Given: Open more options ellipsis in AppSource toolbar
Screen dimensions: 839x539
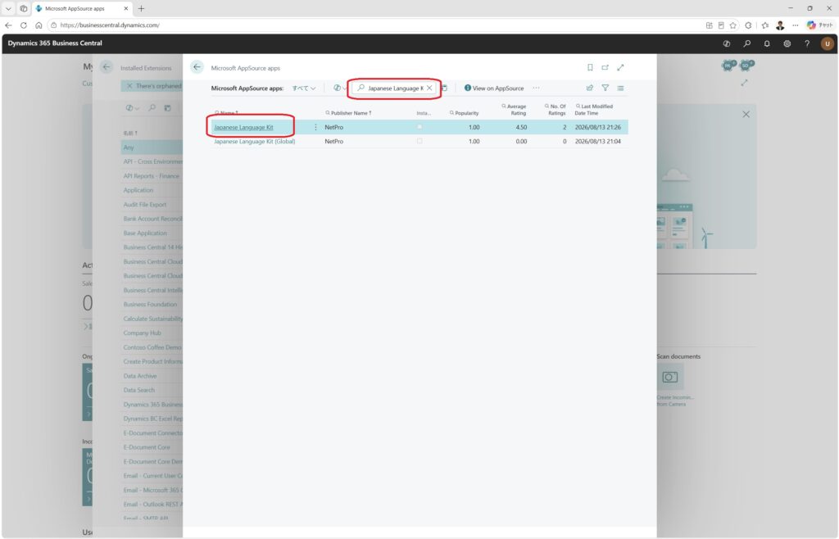Looking at the screenshot, I should click(536, 88).
